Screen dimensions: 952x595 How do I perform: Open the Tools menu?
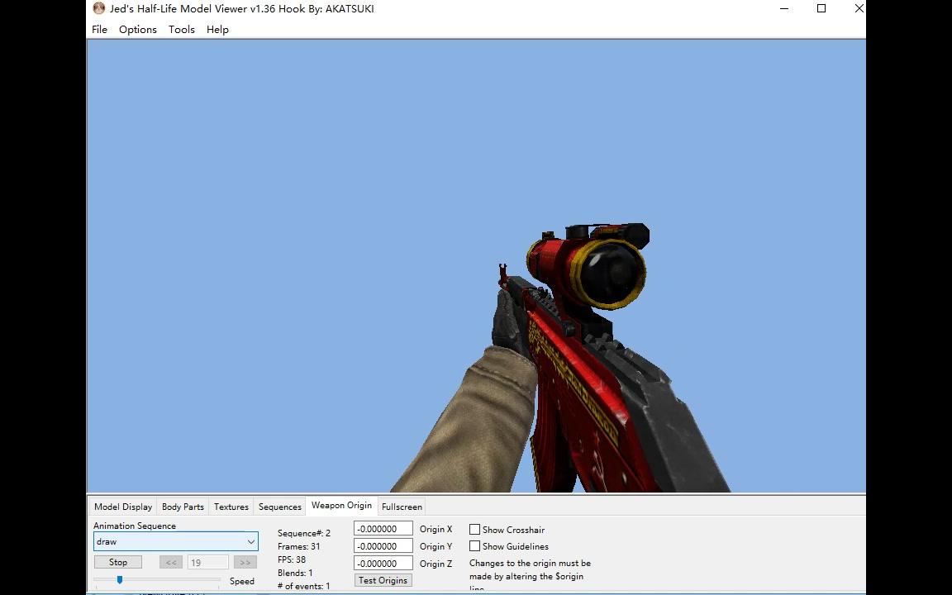[181, 29]
